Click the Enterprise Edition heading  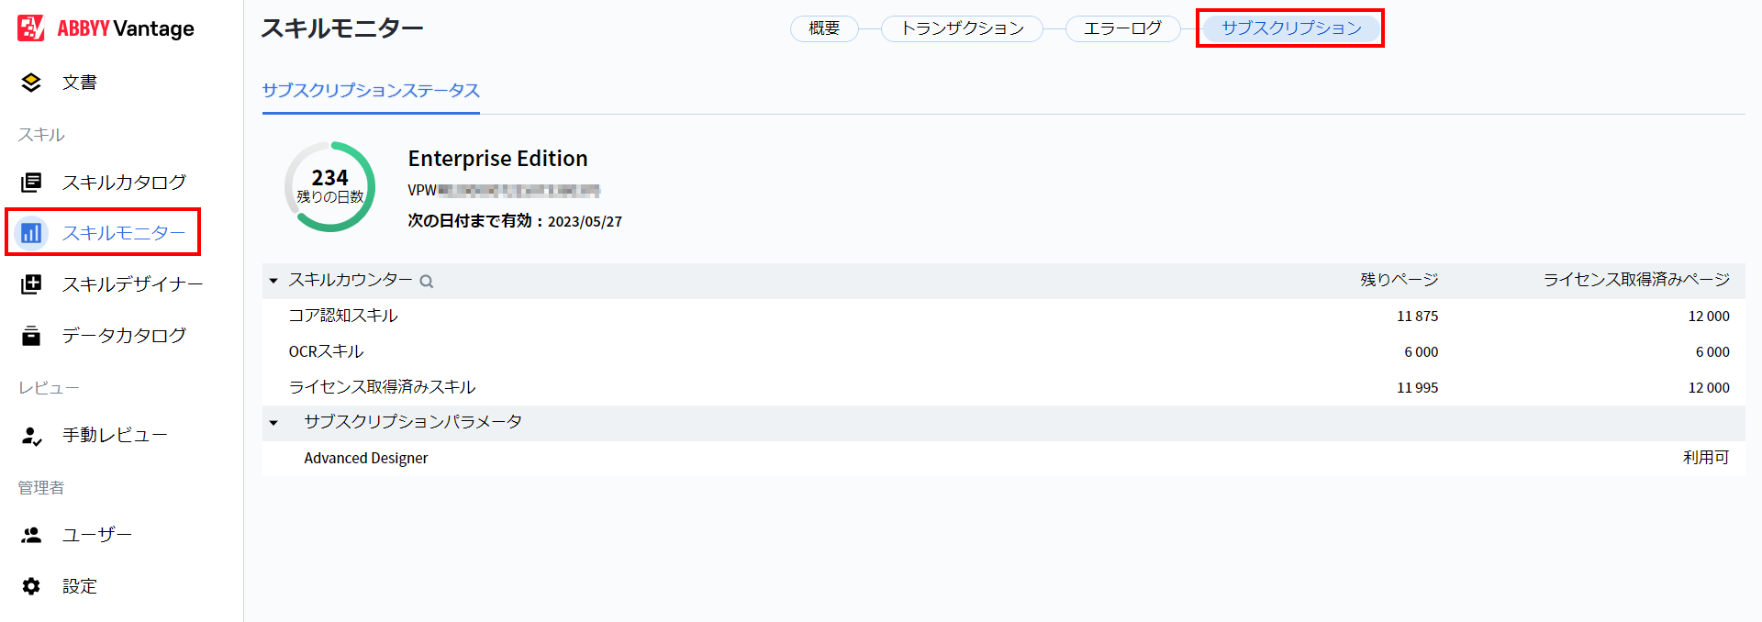[497, 159]
